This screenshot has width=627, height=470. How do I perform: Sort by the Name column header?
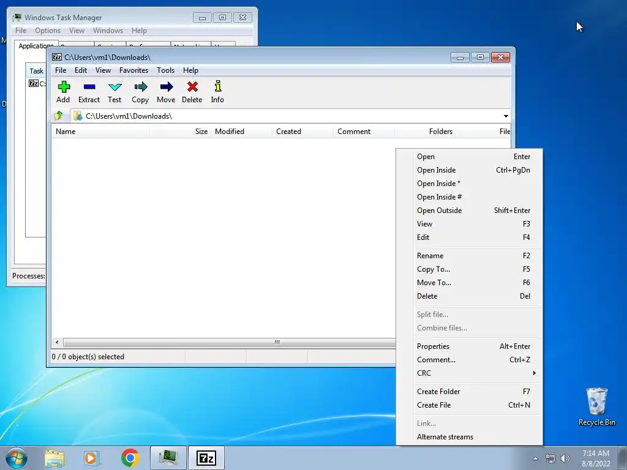(100, 132)
